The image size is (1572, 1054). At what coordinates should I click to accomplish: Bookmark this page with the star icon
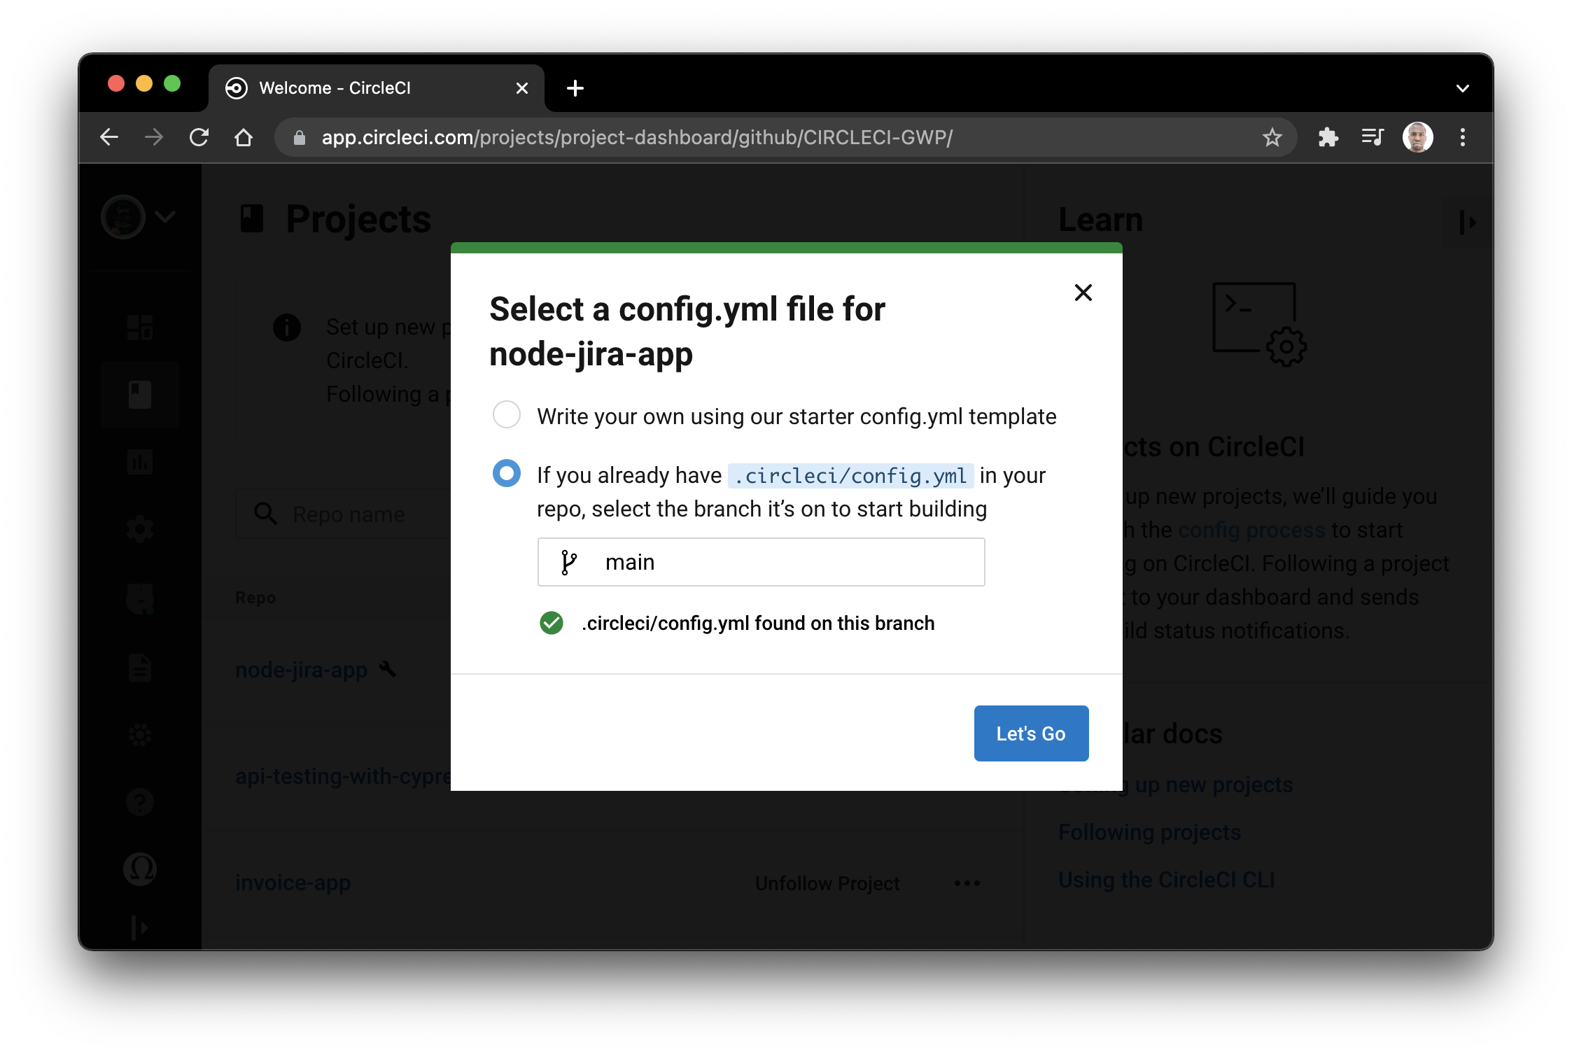[1272, 137]
